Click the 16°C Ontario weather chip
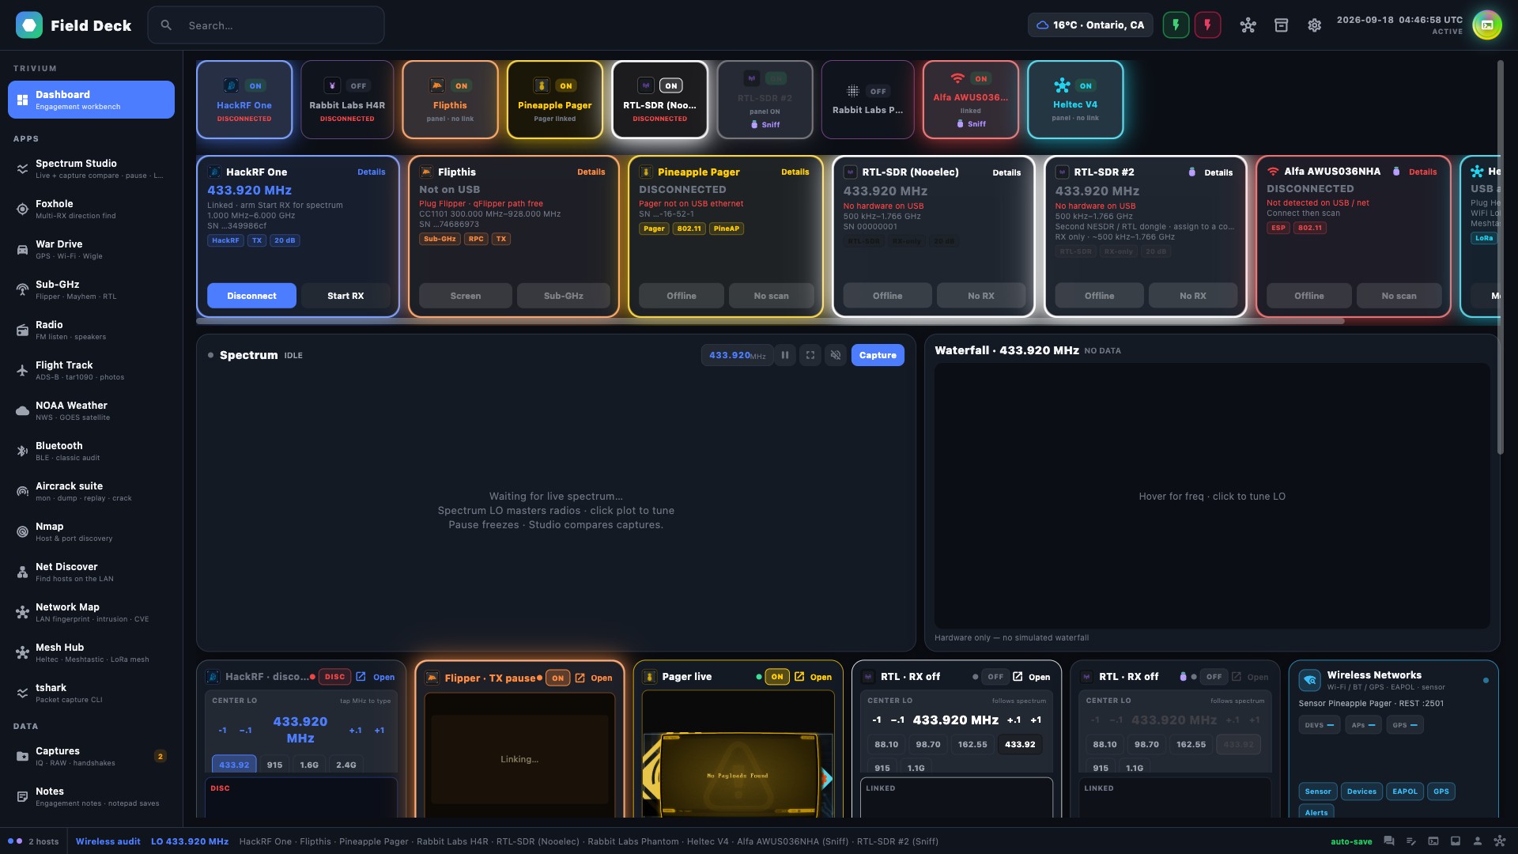 coord(1090,25)
